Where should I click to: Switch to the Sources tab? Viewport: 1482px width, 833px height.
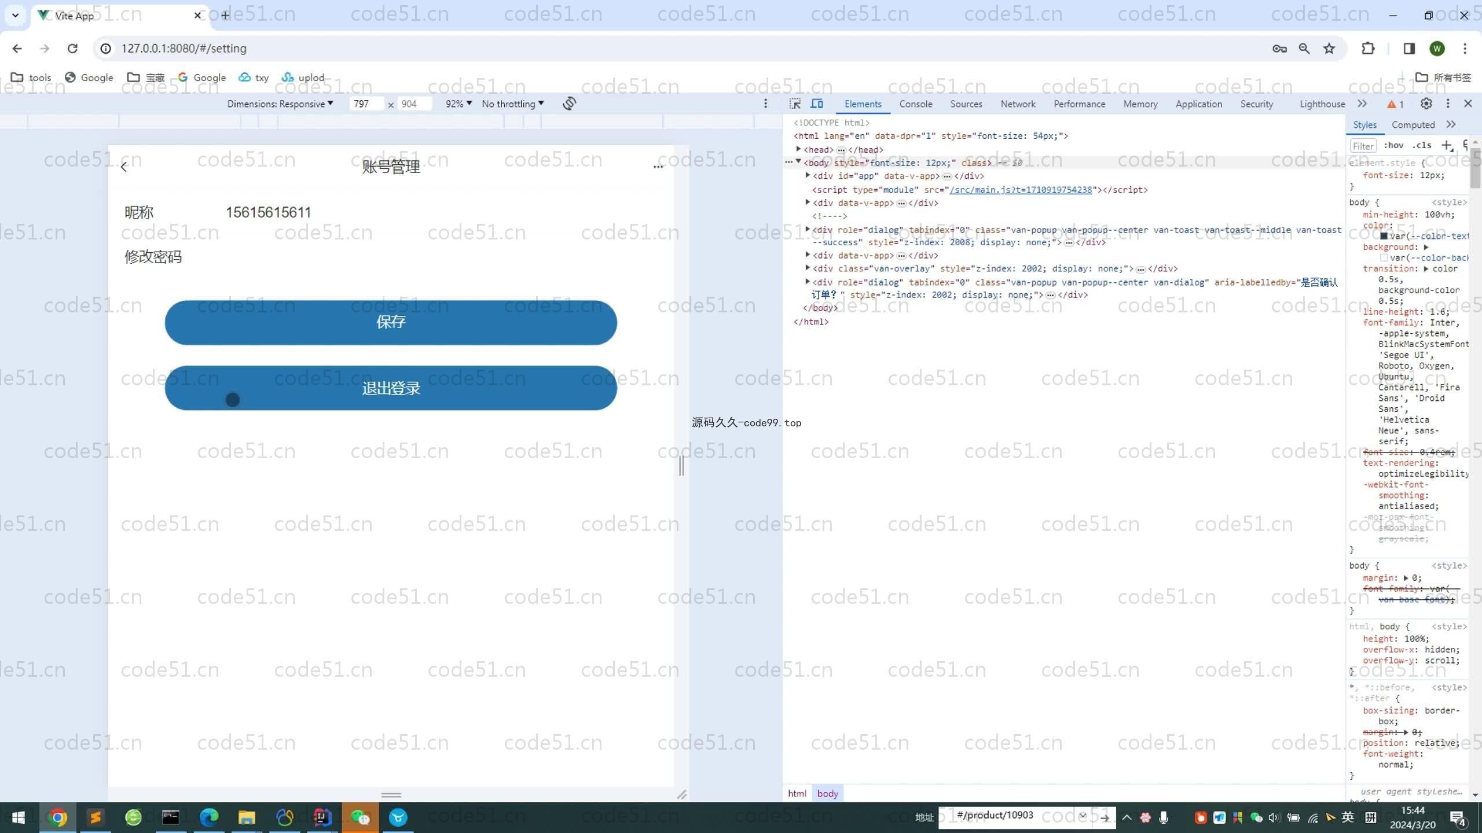966,104
